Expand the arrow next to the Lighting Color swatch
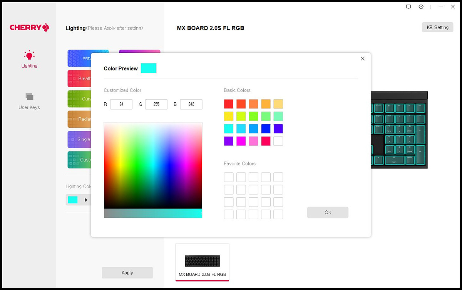 tap(86, 200)
